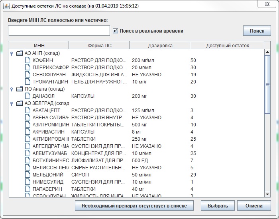Viewport: 279px width, 219px height.
Task: Sort by the МНН column header
Action: (39, 45)
